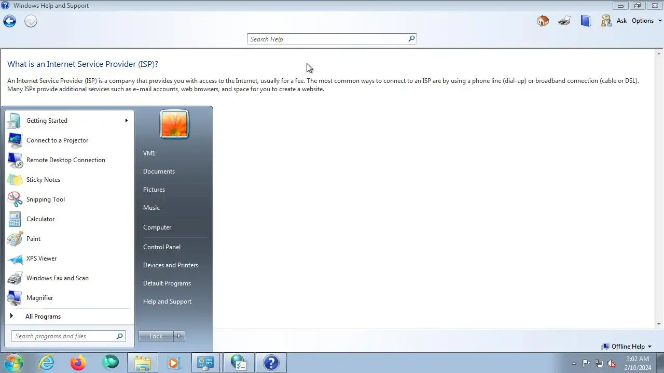Launch Windows Fax and Scan
This screenshot has width=664, height=373.
tap(70, 278)
